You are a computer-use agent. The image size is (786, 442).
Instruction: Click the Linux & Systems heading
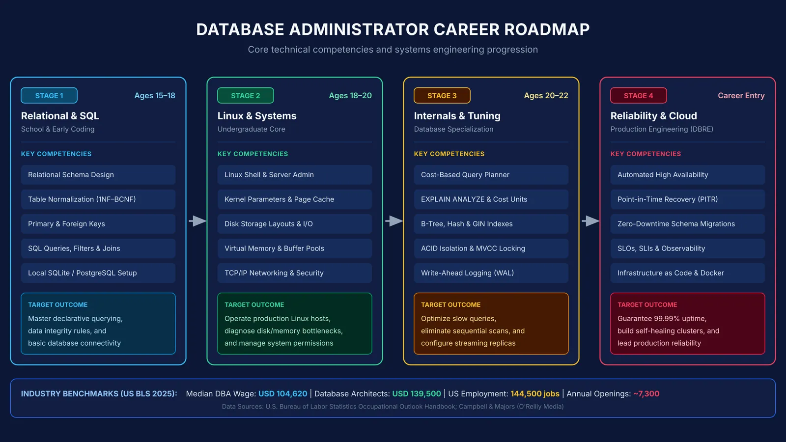pos(257,116)
